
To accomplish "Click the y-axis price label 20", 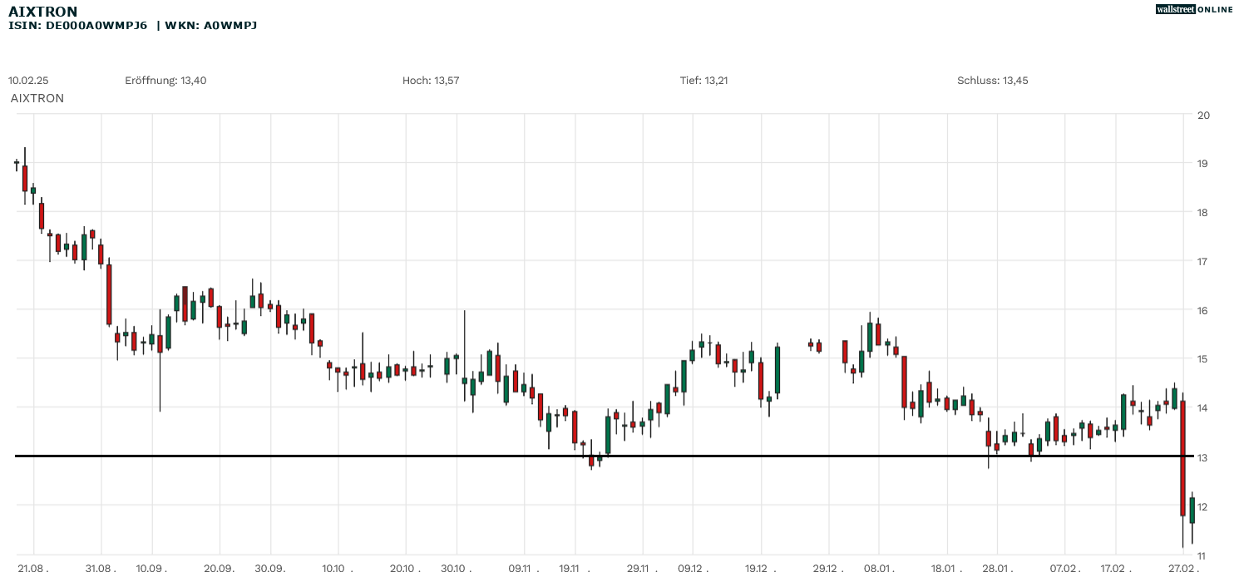I will pyautogui.click(x=1202, y=115).
